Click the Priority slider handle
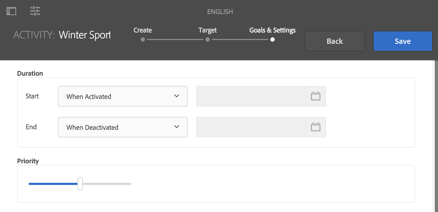The width and height of the screenshot is (438, 212). (x=80, y=184)
